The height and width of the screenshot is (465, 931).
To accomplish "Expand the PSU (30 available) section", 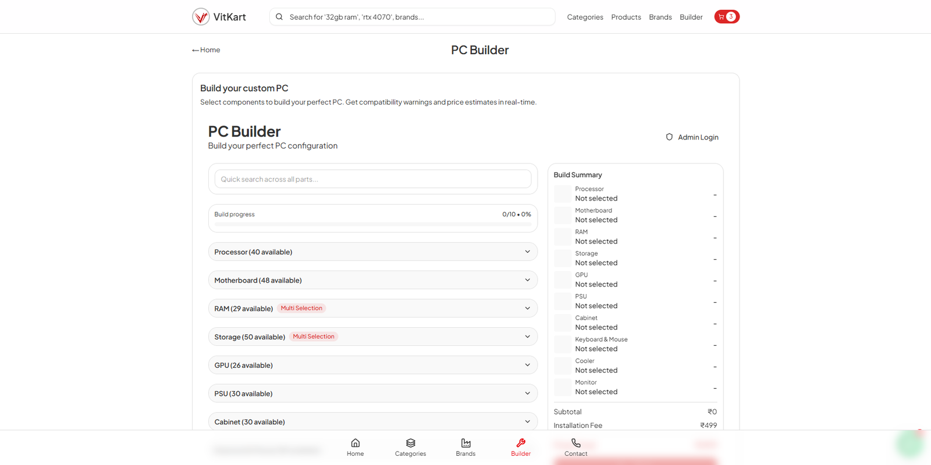I will [x=373, y=394].
